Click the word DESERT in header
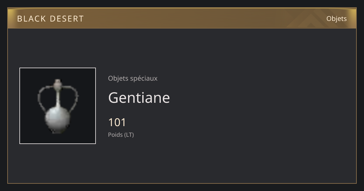 pyautogui.click(x=66, y=19)
